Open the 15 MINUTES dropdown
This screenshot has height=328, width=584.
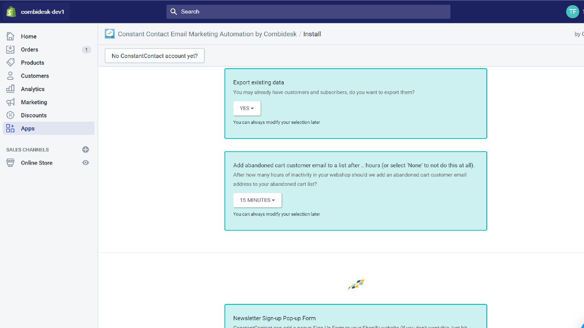[257, 200]
